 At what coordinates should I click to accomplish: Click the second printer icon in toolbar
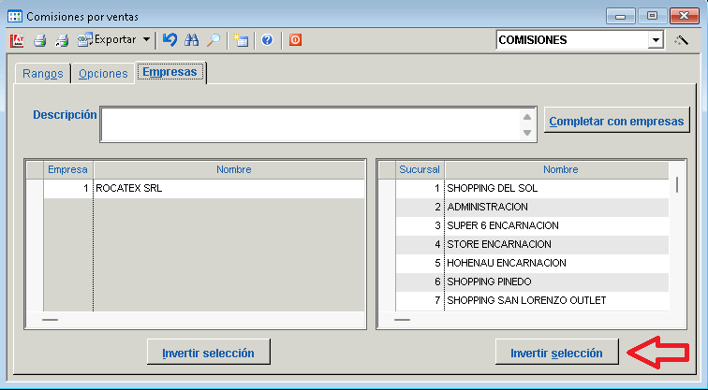point(62,40)
